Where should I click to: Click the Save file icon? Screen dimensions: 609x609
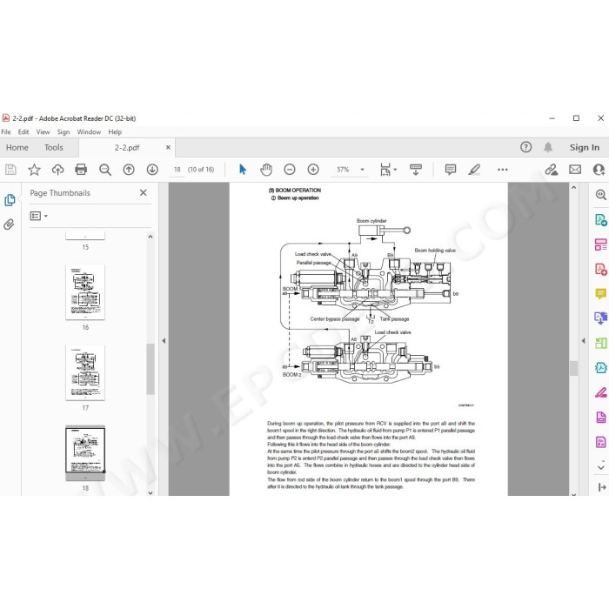point(10,170)
